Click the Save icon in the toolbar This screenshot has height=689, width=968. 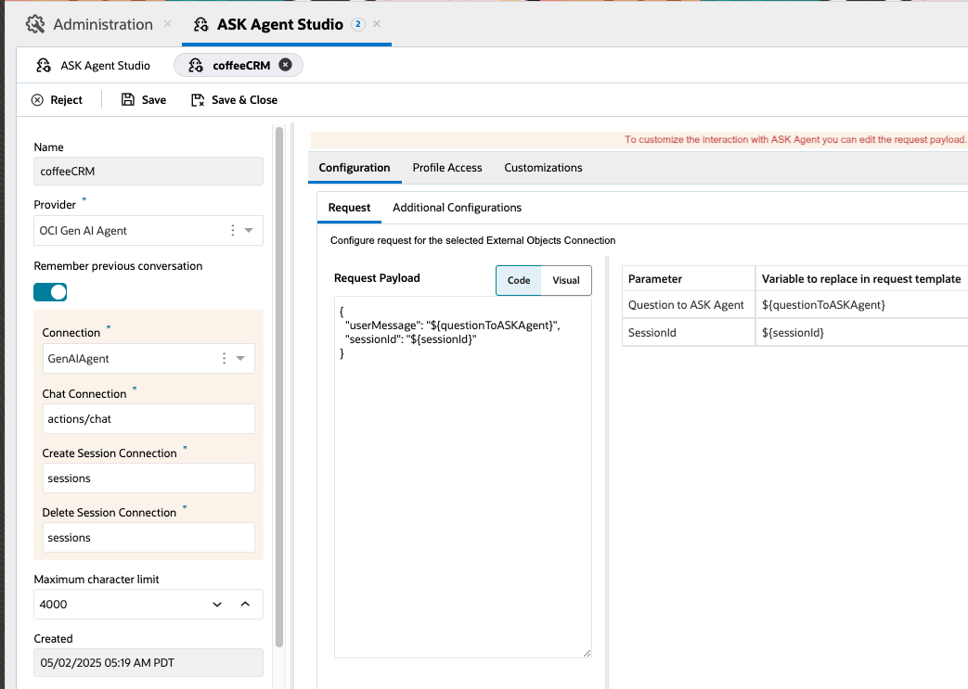tap(125, 99)
